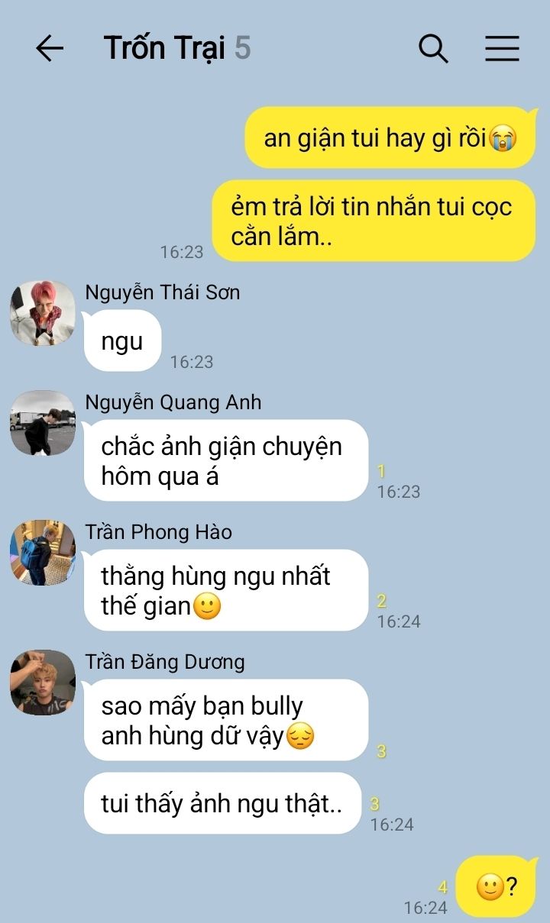Tap sender name Nguyễn Thái Sơn
The height and width of the screenshot is (923, 550).
tap(163, 292)
